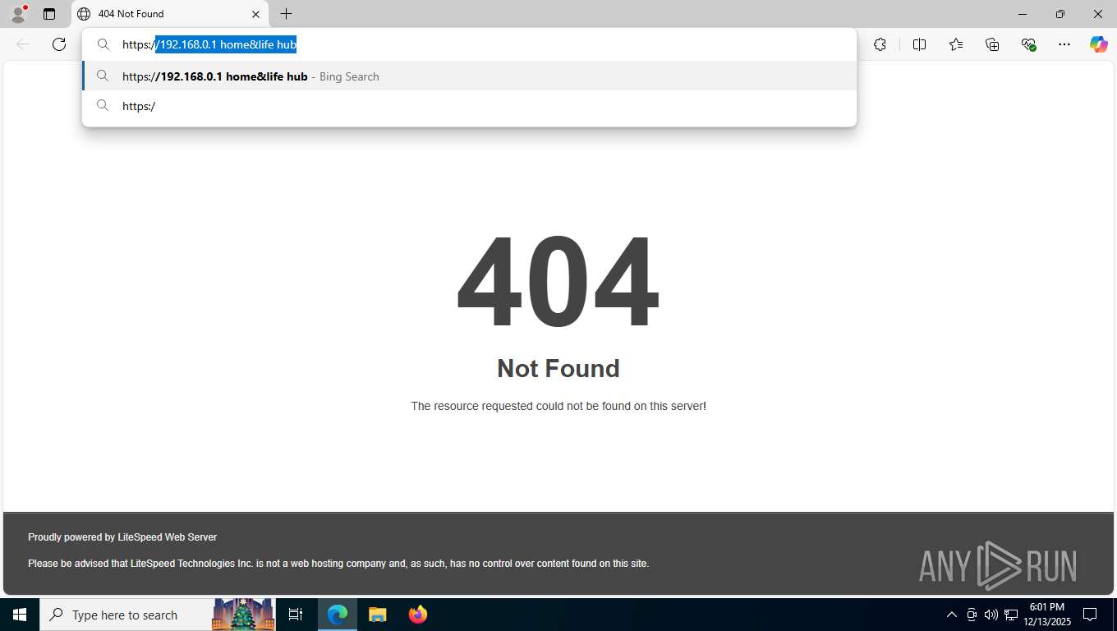The image size is (1117, 631).
Task: Open the volume speaker icon
Action: [991, 615]
